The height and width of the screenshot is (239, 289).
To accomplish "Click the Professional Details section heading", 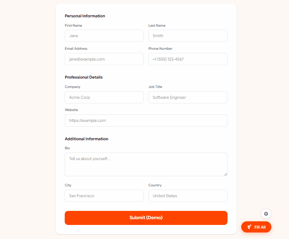I will (83, 77).
